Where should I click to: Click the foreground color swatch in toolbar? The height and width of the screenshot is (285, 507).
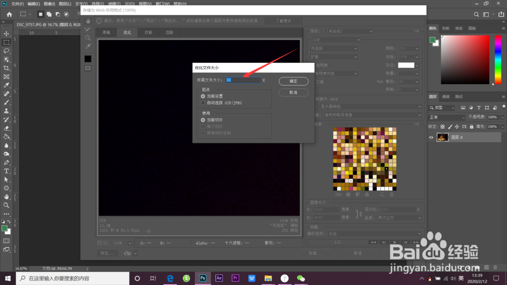tap(5, 228)
